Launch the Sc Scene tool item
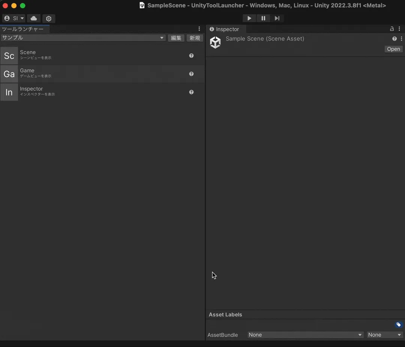The width and height of the screenshot is (405, 347). [102, 56]
